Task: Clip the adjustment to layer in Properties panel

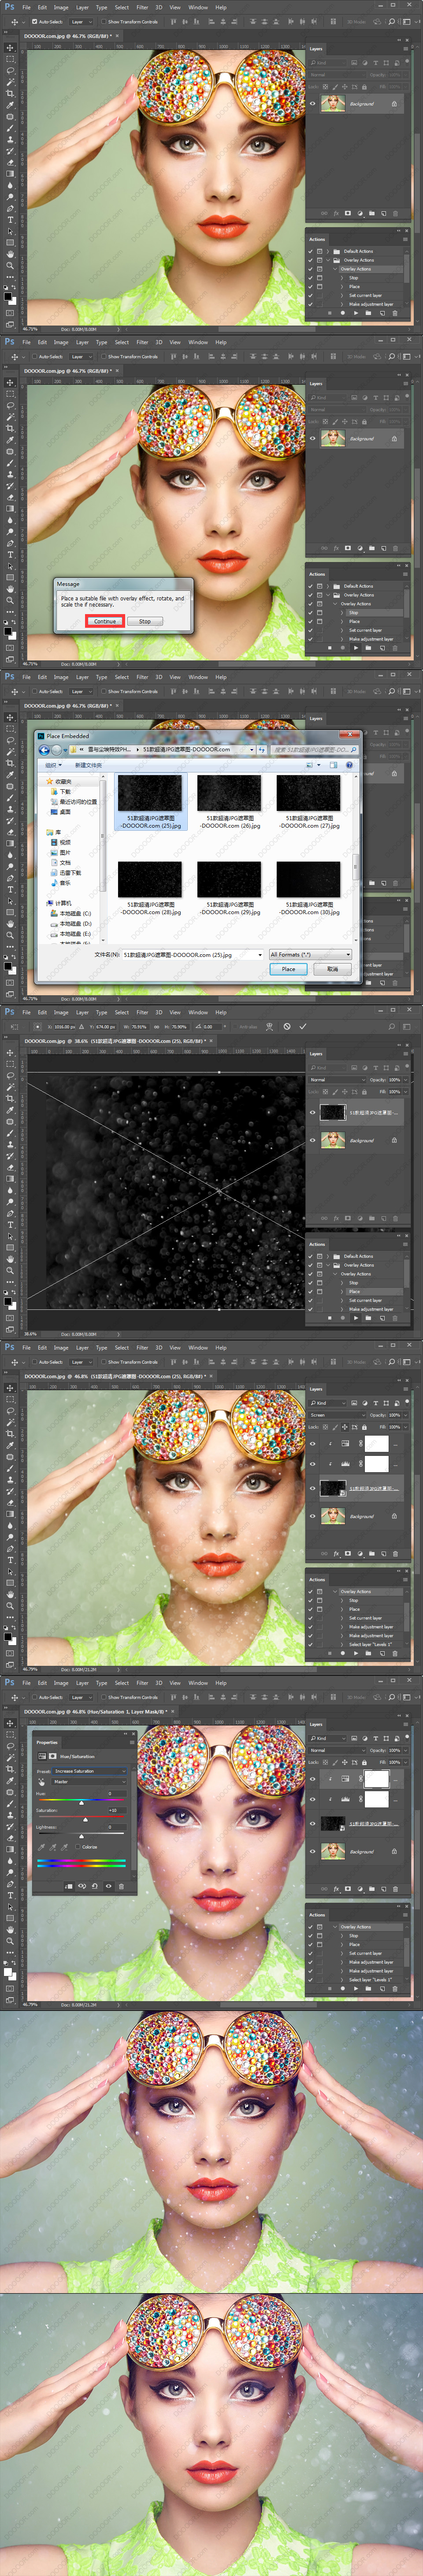Action: pyautogui.click(x=69, y=1886)
